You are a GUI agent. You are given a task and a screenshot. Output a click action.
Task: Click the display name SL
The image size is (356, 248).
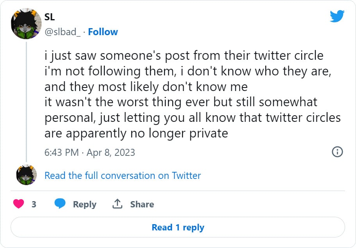[49, 17]
